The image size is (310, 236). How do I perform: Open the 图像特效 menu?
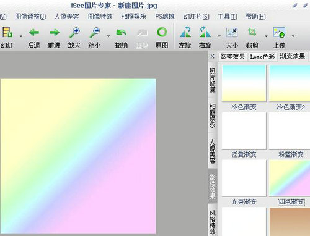(x=100, y=17)
